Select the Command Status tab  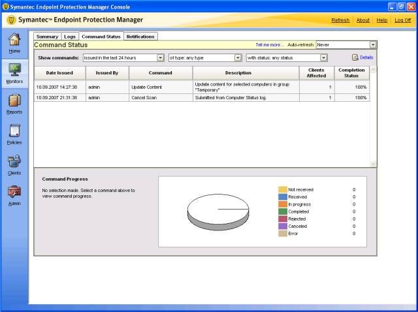[x=101, y=37]
